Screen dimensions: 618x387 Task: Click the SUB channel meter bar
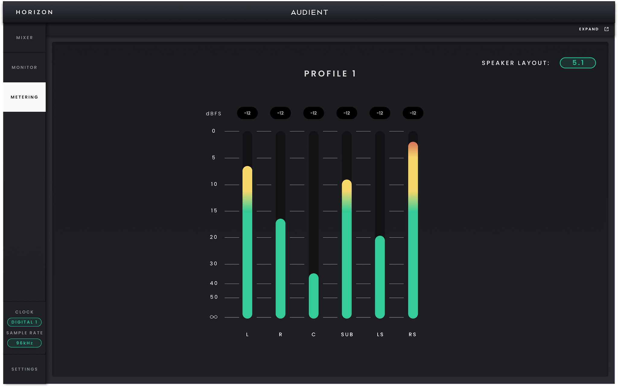click(347, 225)
